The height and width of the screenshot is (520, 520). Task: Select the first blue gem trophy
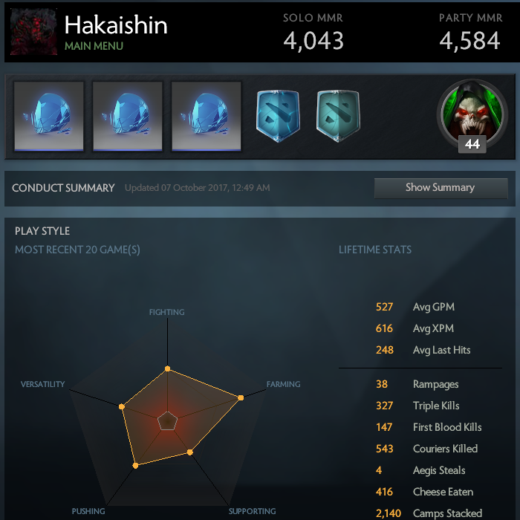pyautogui.click(x=49, y=117)
